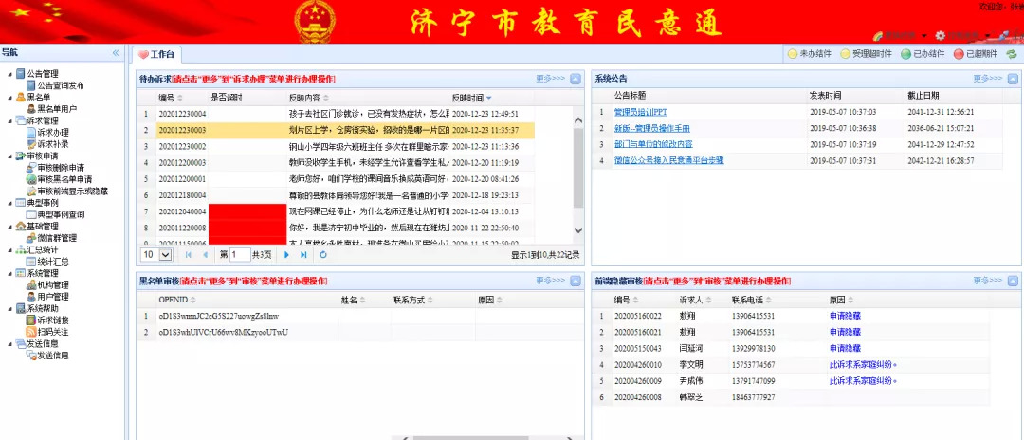The width and height of the screenshot is (1024, 440).
Task: Click the green refresh arrows icon in toolbar
Action: coord(1012,54)
